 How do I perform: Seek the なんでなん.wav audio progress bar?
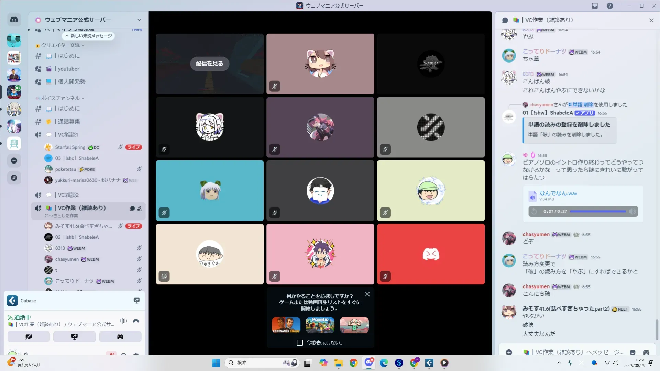(598, 211)
